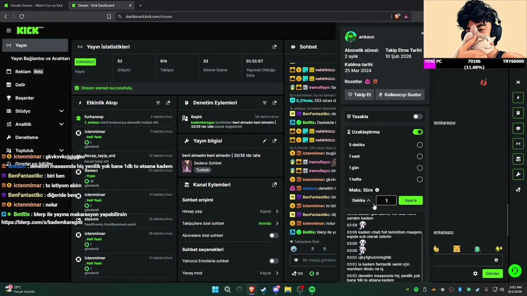Viewport: 527px width, 296px height.
Task: Click the Brave shields icon in address bar
Action: pos(397,16)
